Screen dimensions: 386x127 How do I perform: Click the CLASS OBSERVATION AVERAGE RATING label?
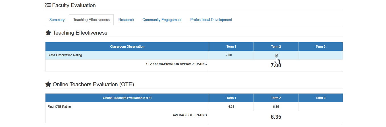click(x=177, y=64)
